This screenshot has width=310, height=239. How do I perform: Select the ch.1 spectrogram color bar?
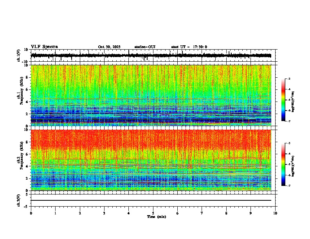(283, 100)
